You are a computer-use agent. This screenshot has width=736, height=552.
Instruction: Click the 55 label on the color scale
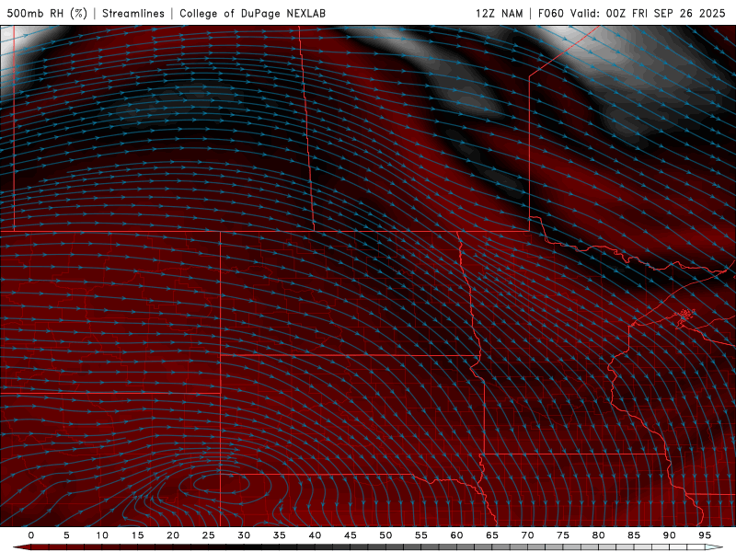point(421,535)
